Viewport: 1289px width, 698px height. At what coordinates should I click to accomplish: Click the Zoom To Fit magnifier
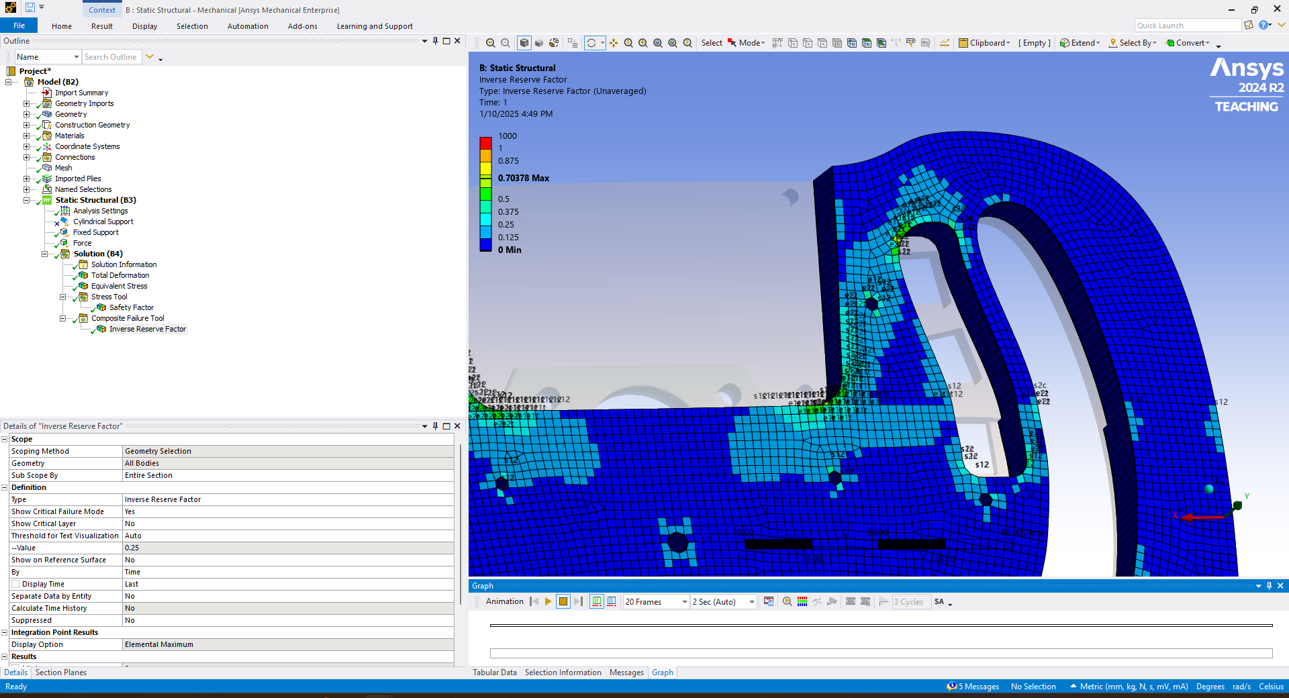[658, 43]
